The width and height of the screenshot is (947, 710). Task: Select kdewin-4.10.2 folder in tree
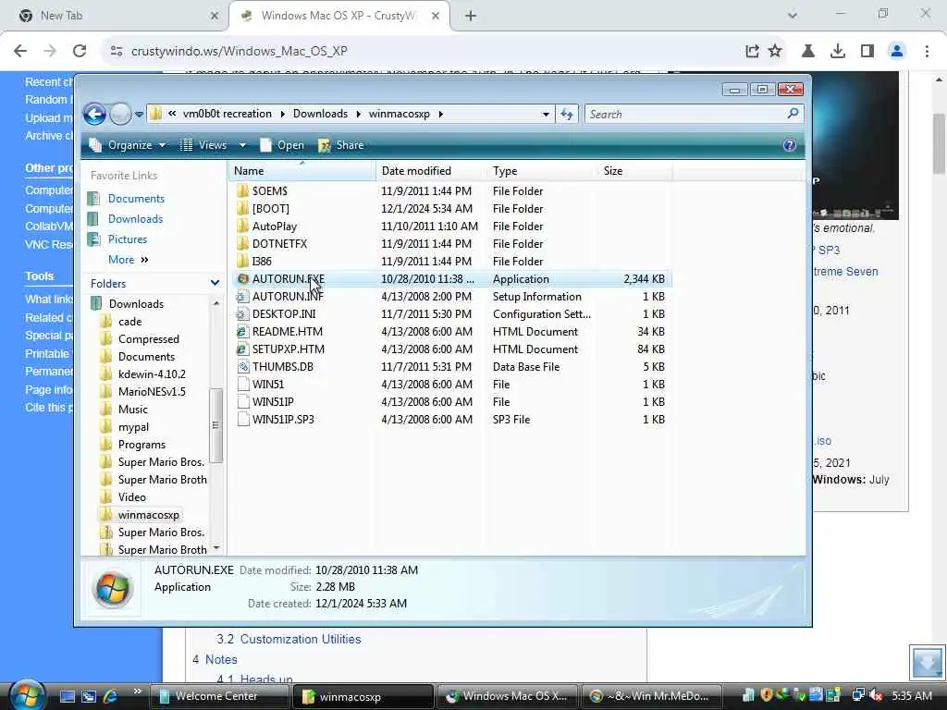click(x=153, y=374)
